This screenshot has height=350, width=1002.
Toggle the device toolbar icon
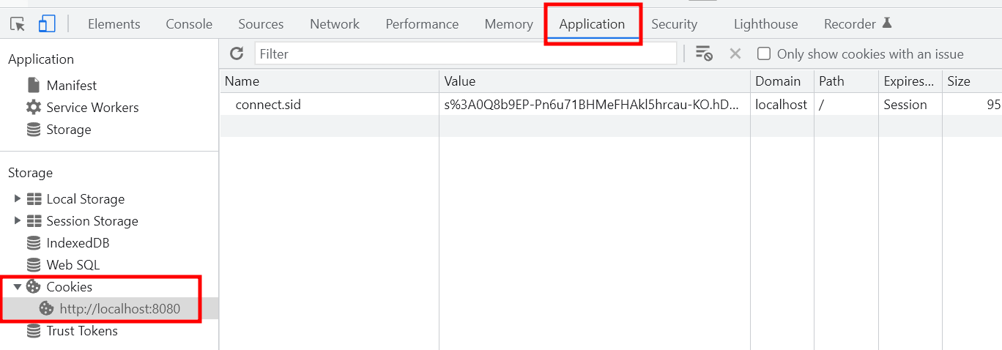click(47, 24)
